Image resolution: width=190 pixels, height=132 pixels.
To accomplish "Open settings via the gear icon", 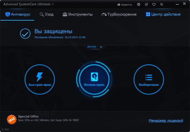I will (139, 5).
